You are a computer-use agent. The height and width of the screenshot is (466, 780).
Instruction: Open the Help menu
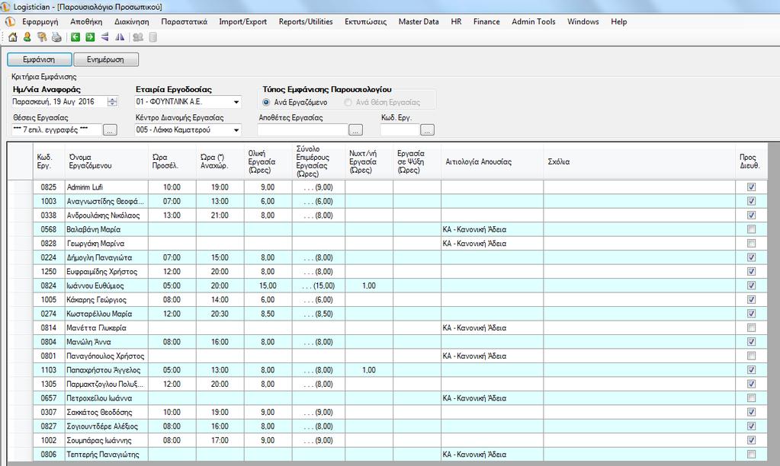[x=619, y=22]
